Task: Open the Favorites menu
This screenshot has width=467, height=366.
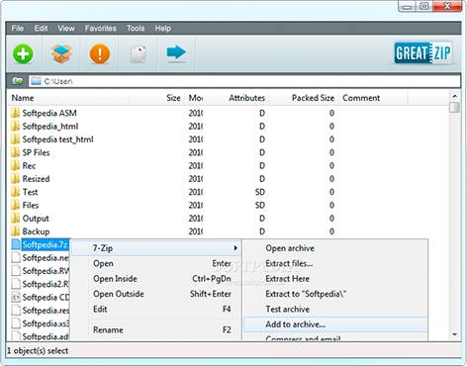Action: [x=101, y=29]
